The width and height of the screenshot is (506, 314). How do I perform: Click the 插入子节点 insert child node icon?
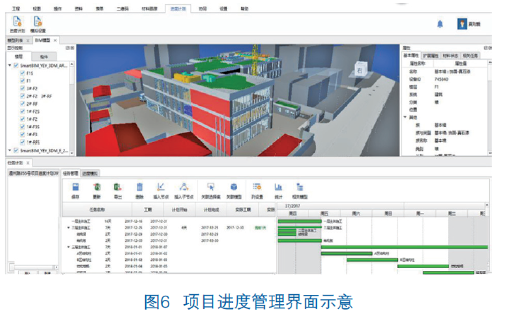pos(184,187)
